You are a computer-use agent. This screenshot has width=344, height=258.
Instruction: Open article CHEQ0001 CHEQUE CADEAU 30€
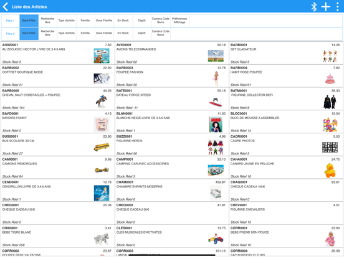[x=58, y=214]
